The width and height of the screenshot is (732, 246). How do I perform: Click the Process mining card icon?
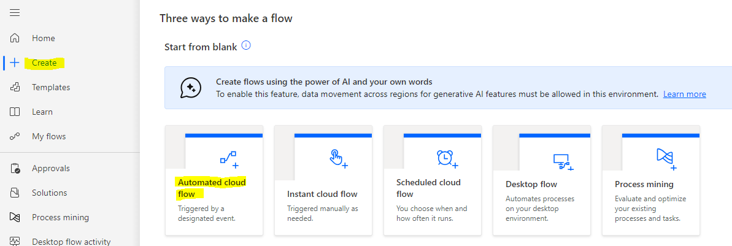(666, 159)
